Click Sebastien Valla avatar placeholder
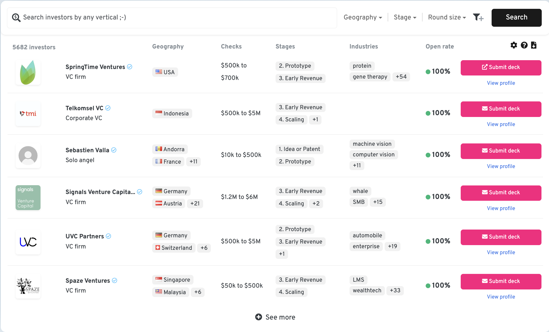549x332 pixels. 28,156
